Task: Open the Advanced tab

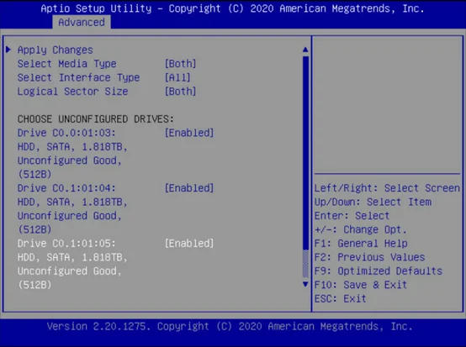Action: pos(82,22)
